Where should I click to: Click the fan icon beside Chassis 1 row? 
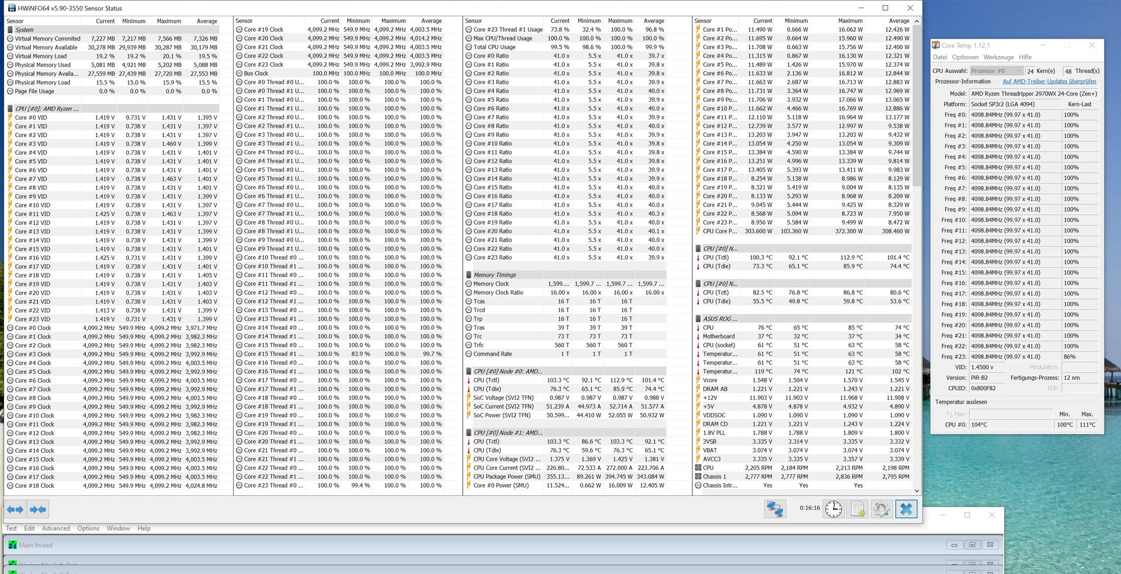click(698, 477)
